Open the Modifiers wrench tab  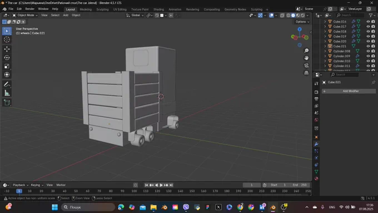pyautogui.click(x=316, y=144)
